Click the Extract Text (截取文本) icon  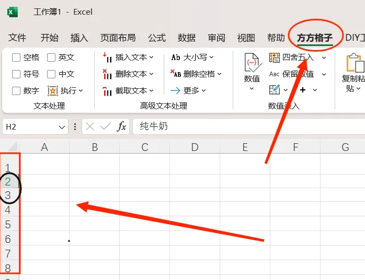(107, 91)
